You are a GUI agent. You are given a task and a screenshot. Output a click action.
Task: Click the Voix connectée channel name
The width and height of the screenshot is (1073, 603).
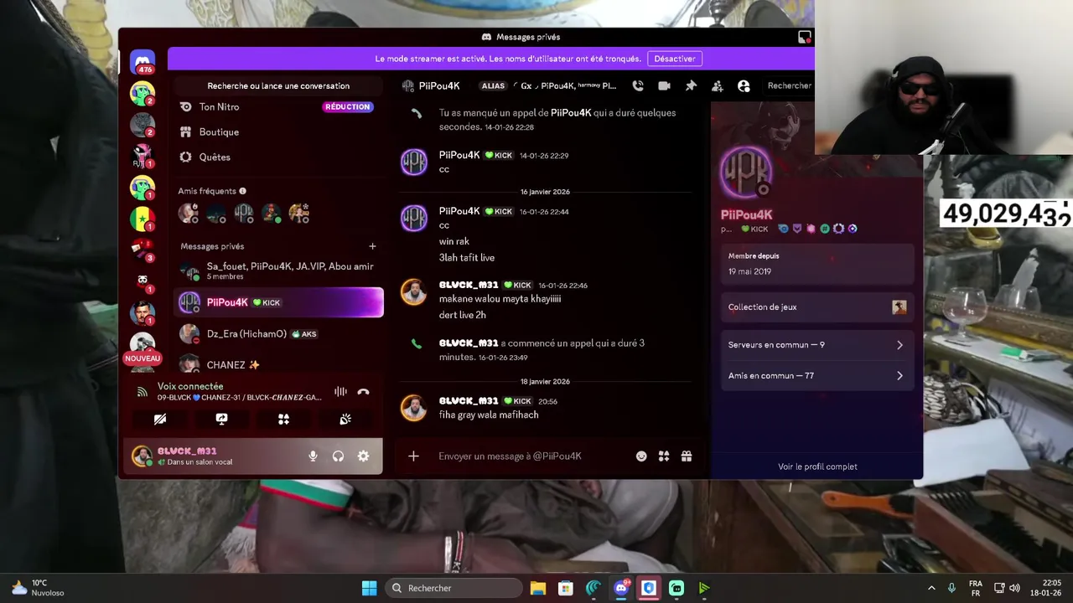[x=239, y=398]
